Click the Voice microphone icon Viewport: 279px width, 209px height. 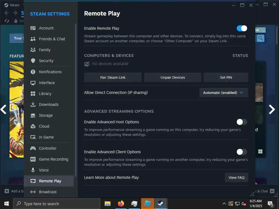(33, 170)
